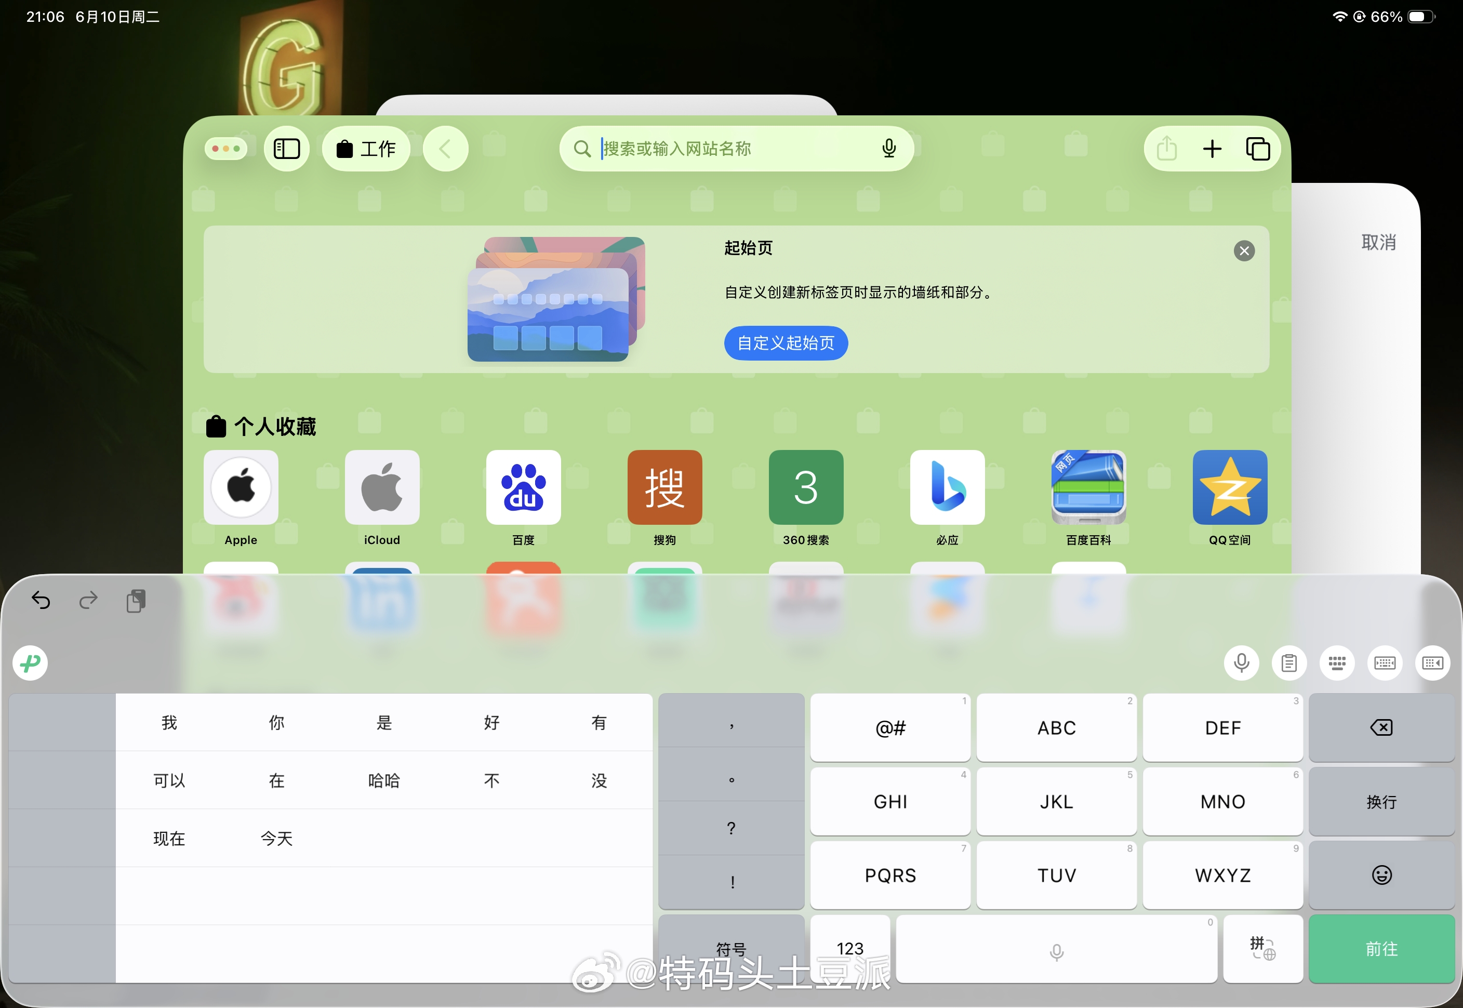1463x1008 pixels.
Task: Tap 取消 on the background window
Action: tap(1378, 243)
